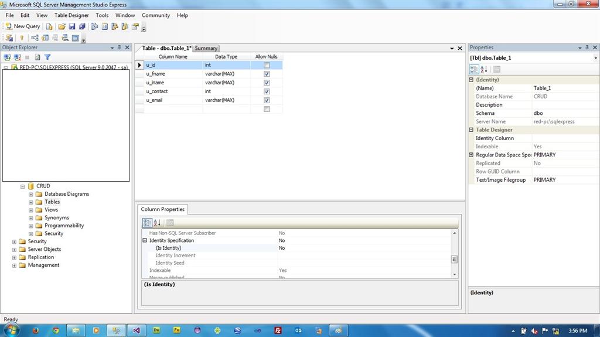This screenshot has width=600, height=337.
Task: Click the (Is Identity) value No
Action: [x=363, y=248]
